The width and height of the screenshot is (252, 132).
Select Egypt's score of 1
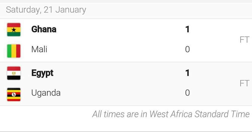(187, 73)
